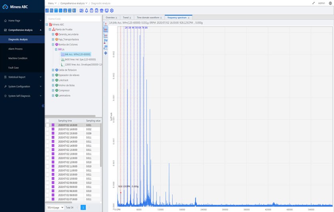Click the orange status icon of Faja_Transportadora
The height and width of the screenshot is (212, 334).
57,40
